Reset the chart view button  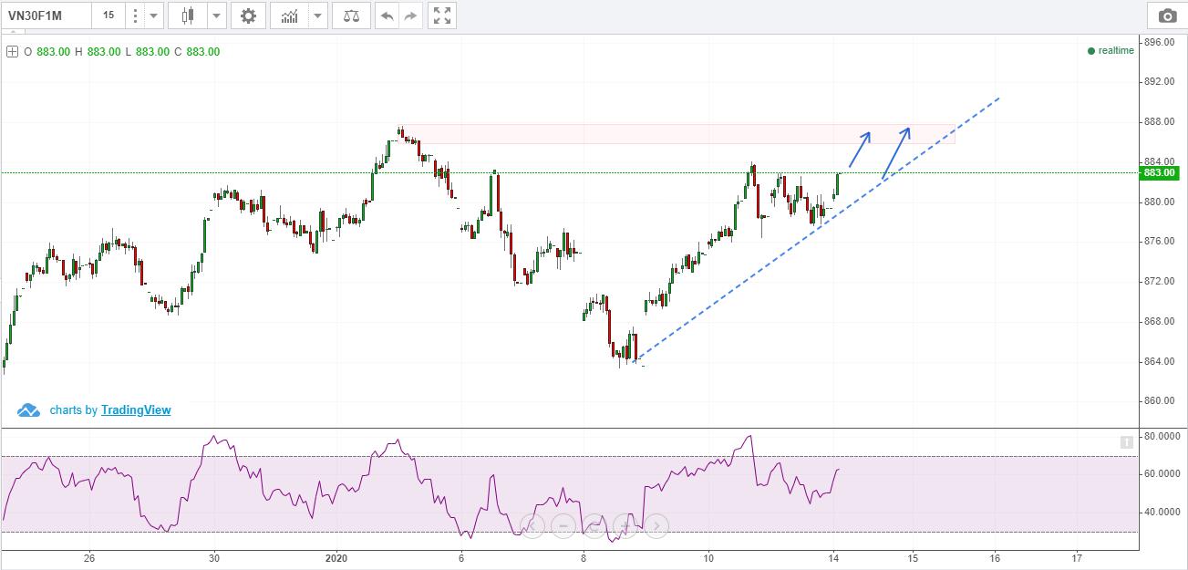pyautogui.click(x=594, y=525)
